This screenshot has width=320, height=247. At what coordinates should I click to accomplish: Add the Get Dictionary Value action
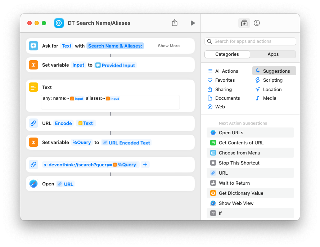tap(241, 193)
